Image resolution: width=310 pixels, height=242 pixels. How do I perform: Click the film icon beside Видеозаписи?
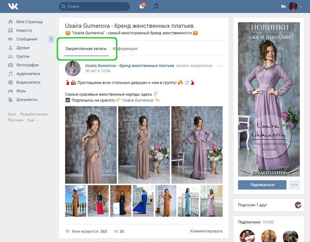[11, 82]
